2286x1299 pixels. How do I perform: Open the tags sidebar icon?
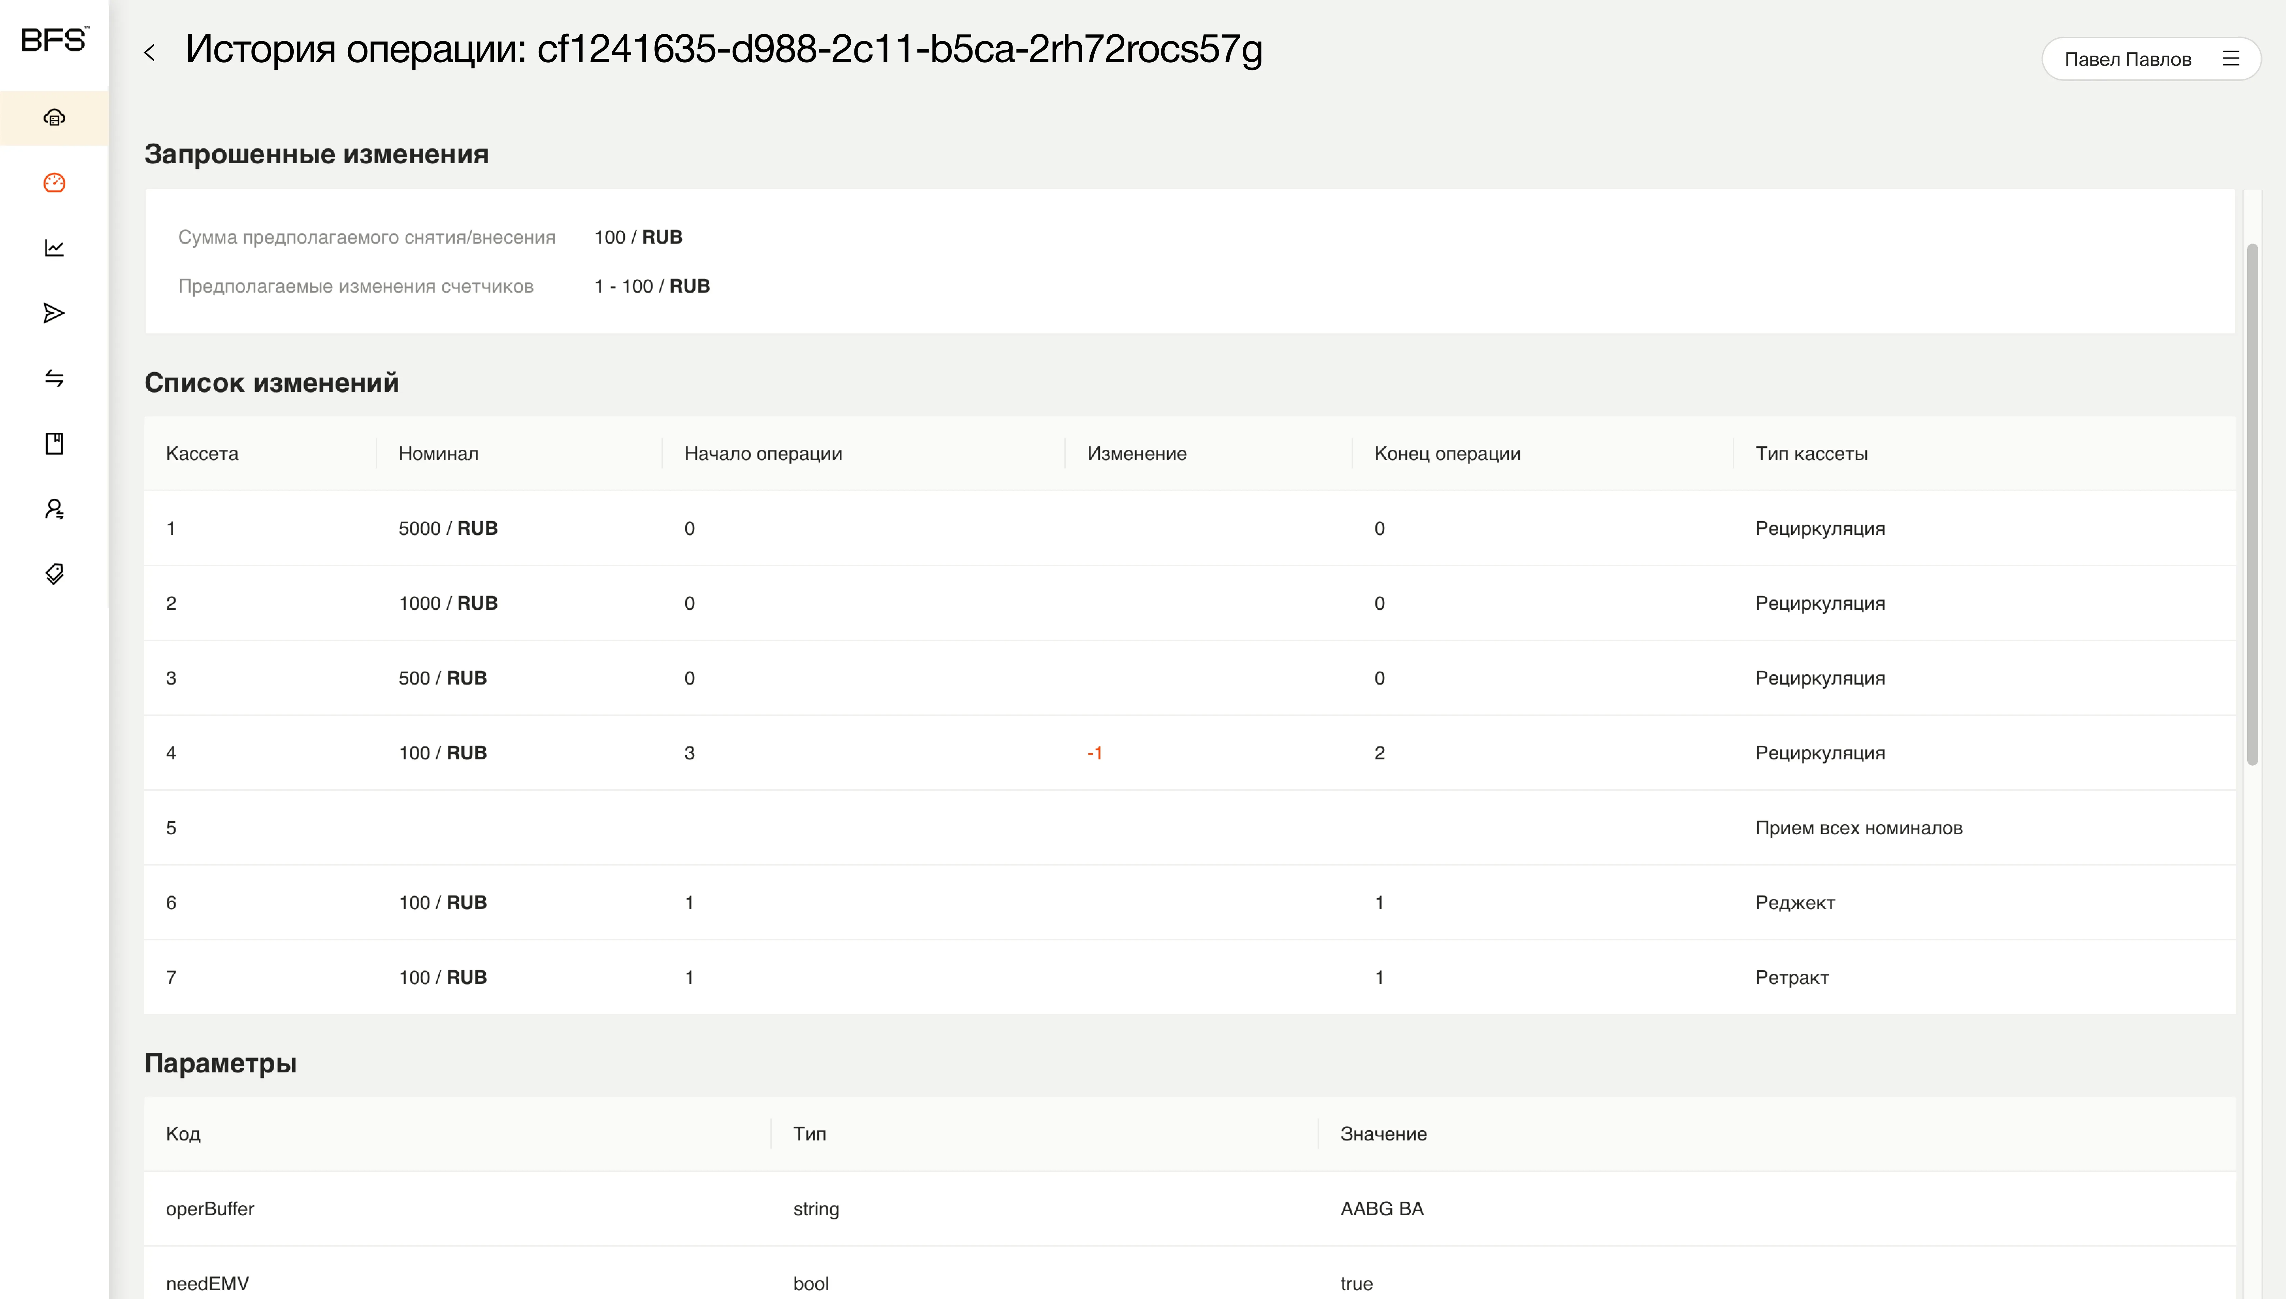[x=54, y=574]
